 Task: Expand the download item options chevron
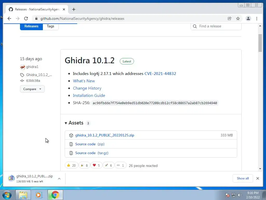59,179
